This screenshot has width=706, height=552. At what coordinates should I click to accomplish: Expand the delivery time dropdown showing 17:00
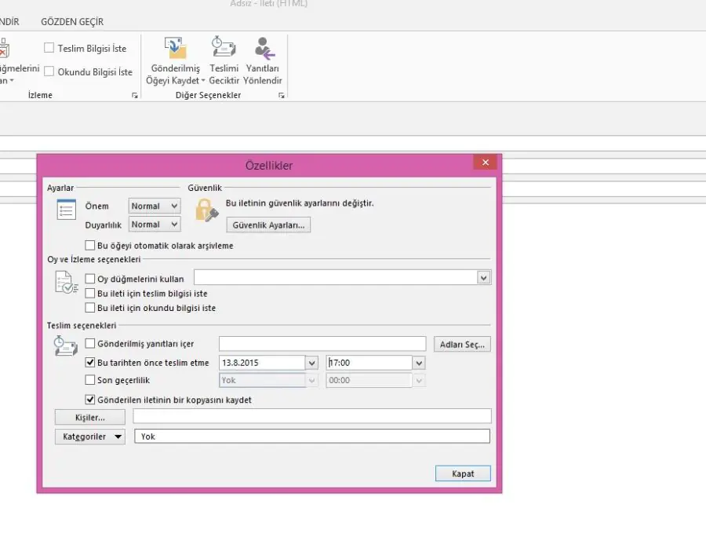pyautogui.click(x=418, y=362)
